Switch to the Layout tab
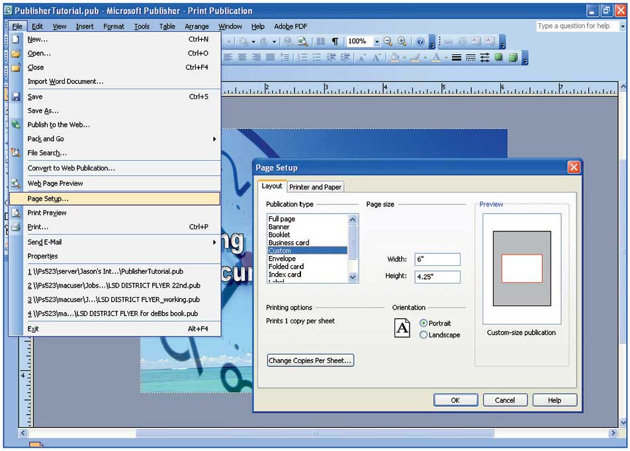630x451 pixels. click(272, 186)
